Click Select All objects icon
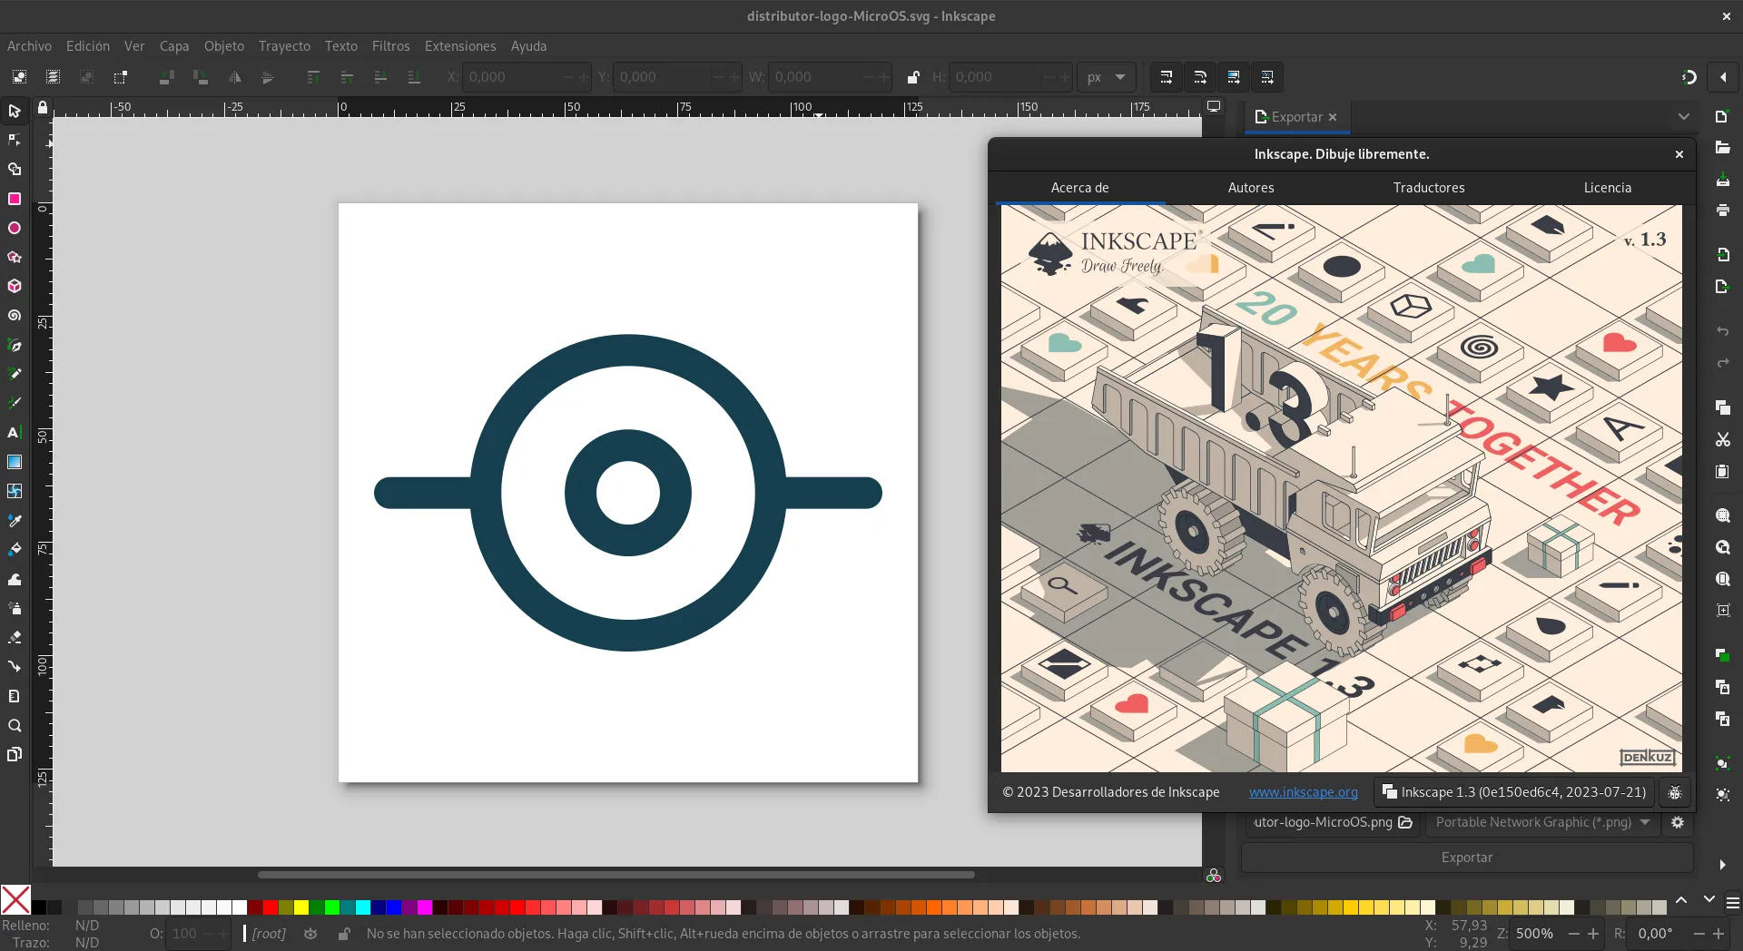The width and height of the screenshot is (1743, 951). point(19,77)
